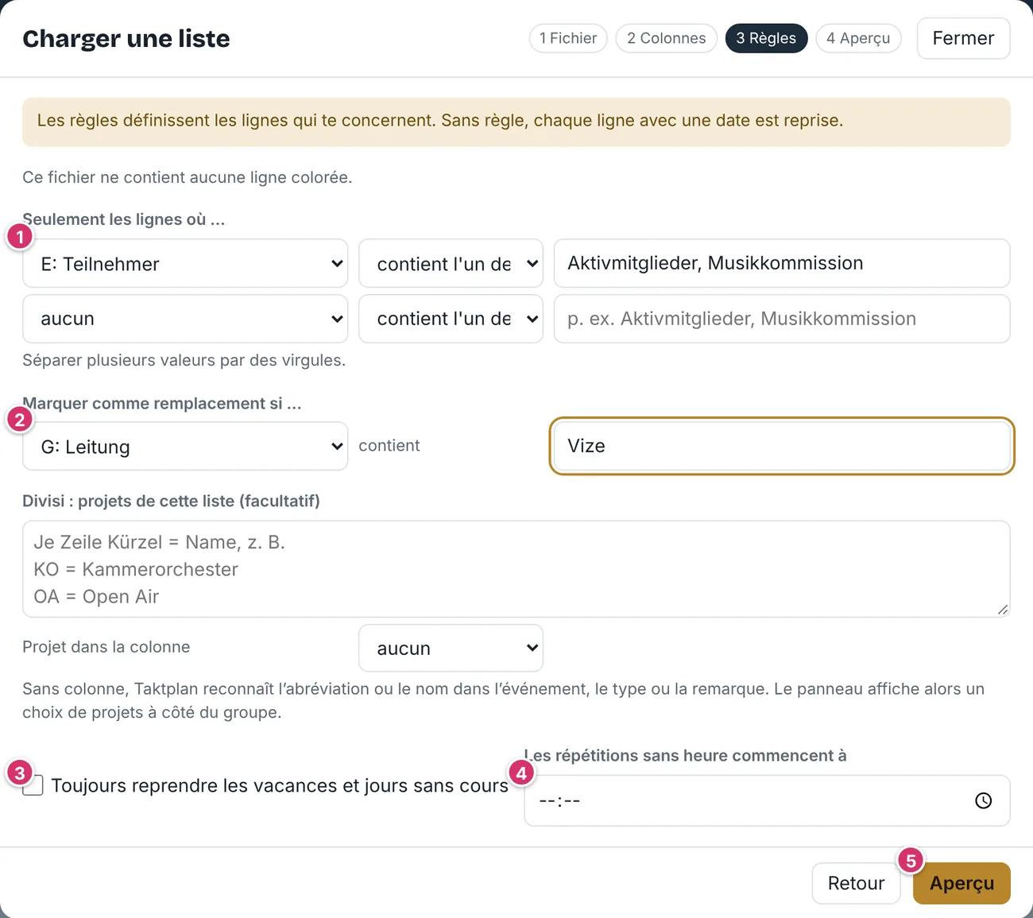
Task: Open the "Projet dans la colonne" dropdown
Action: (x=451, y=648)
